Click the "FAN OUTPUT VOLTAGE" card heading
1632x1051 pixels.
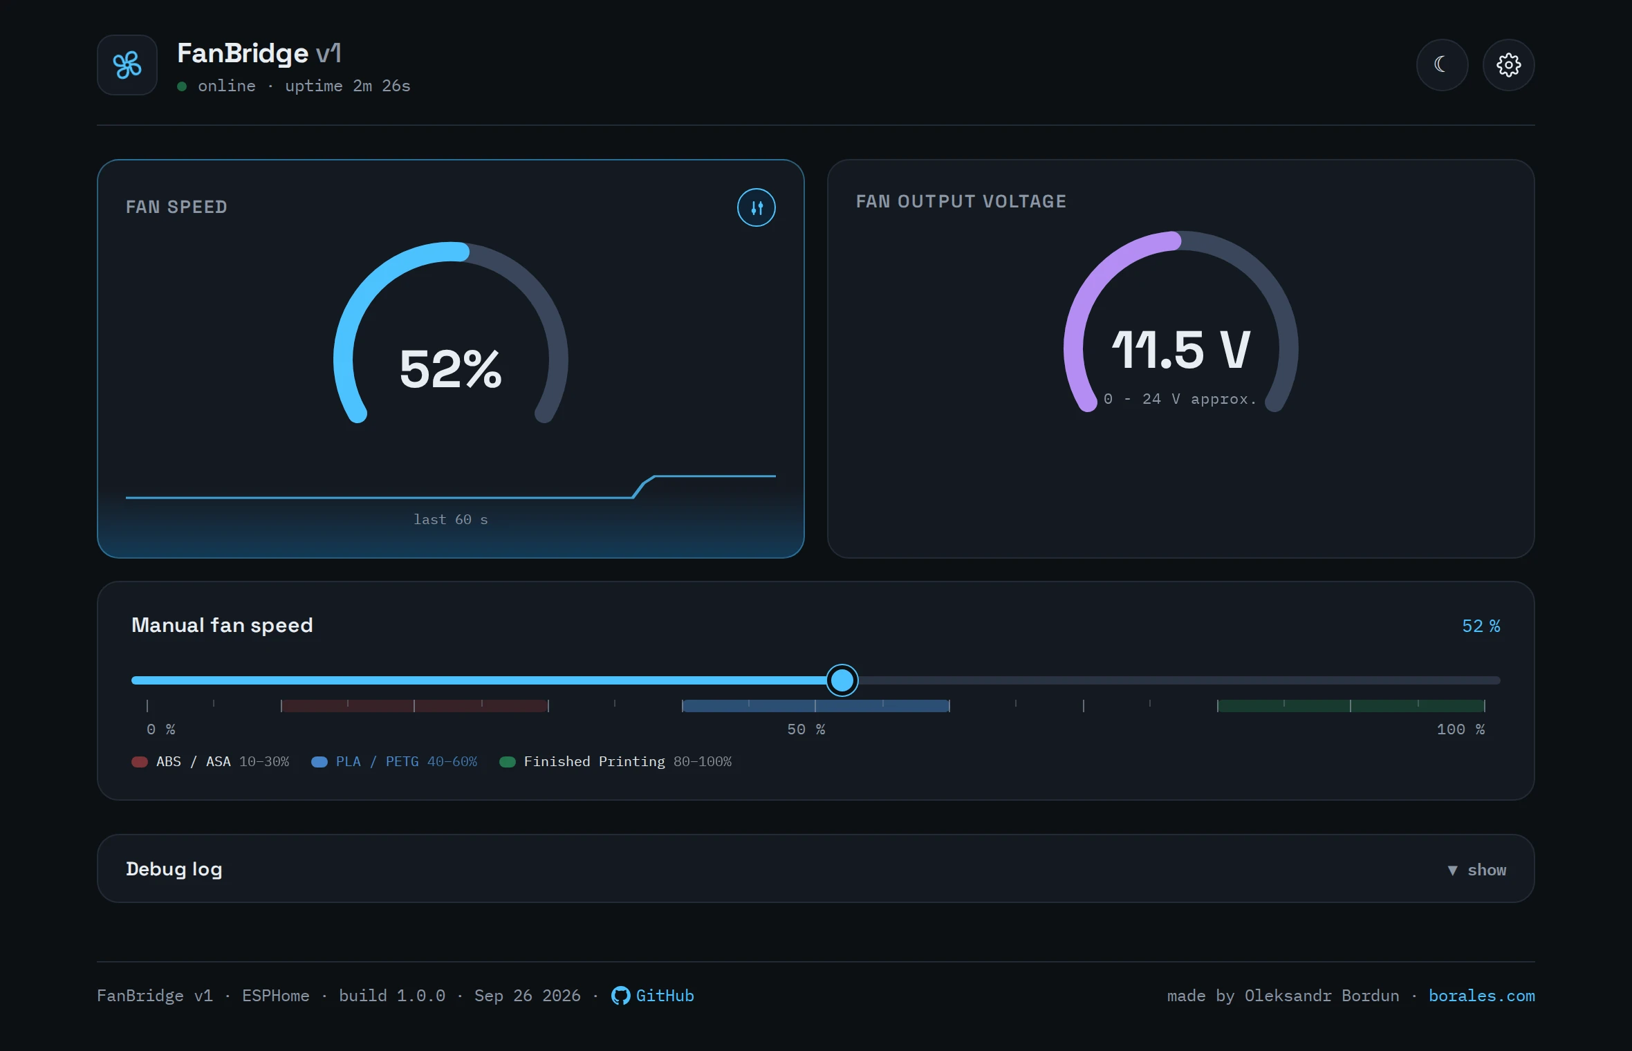click(961, 201)
